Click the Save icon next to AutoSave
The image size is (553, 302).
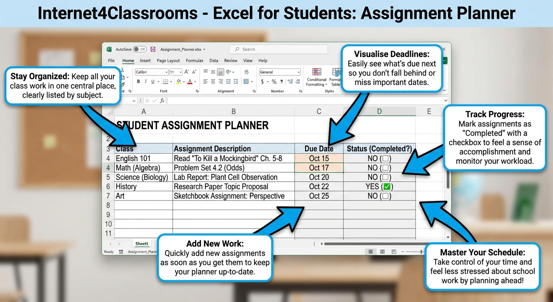click(153, 50)
